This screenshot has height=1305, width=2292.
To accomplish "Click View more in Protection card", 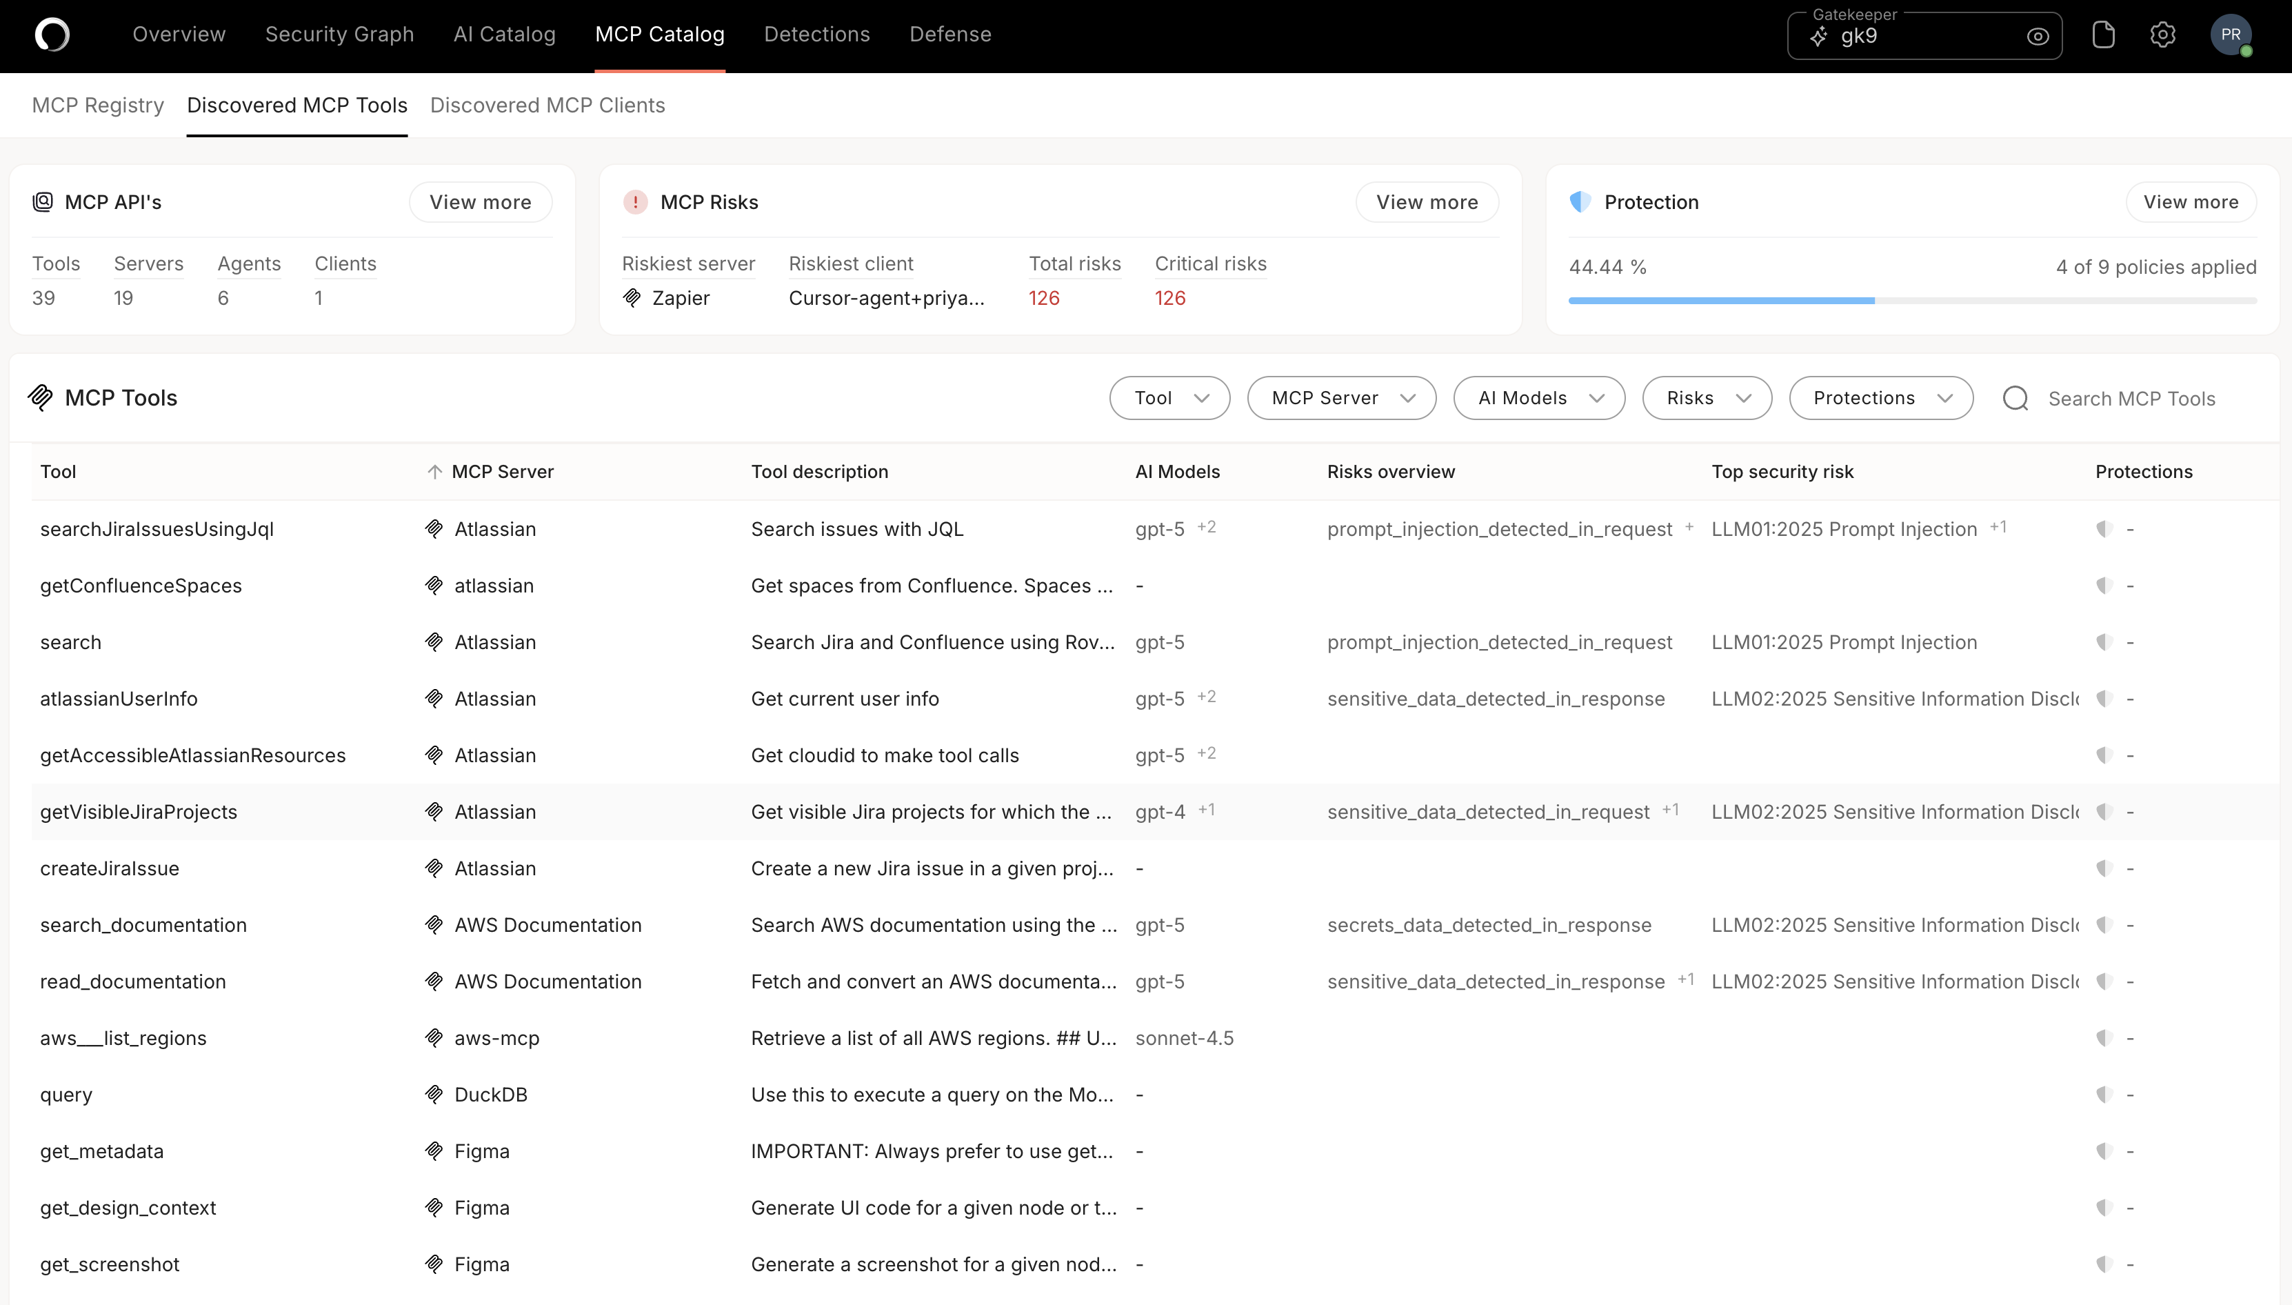I will [2190, 203].
